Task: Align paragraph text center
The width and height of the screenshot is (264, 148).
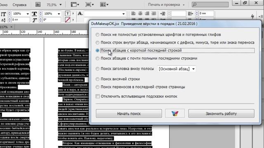Action: 140,14
